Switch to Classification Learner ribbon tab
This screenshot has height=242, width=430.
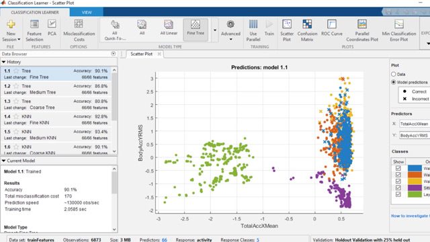(x=35, y=12)
